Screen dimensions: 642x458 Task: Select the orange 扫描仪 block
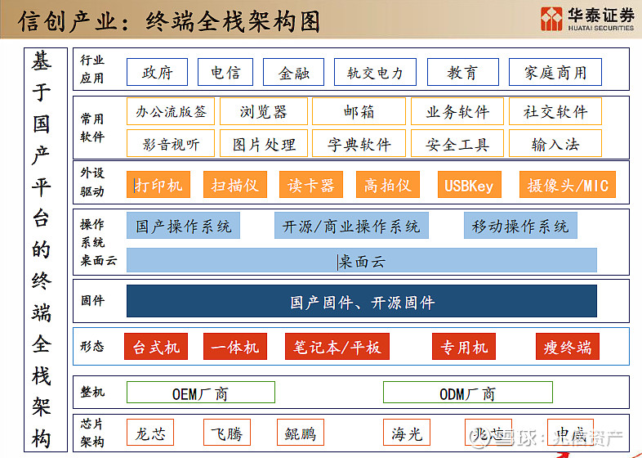click(x=235, y=185)
